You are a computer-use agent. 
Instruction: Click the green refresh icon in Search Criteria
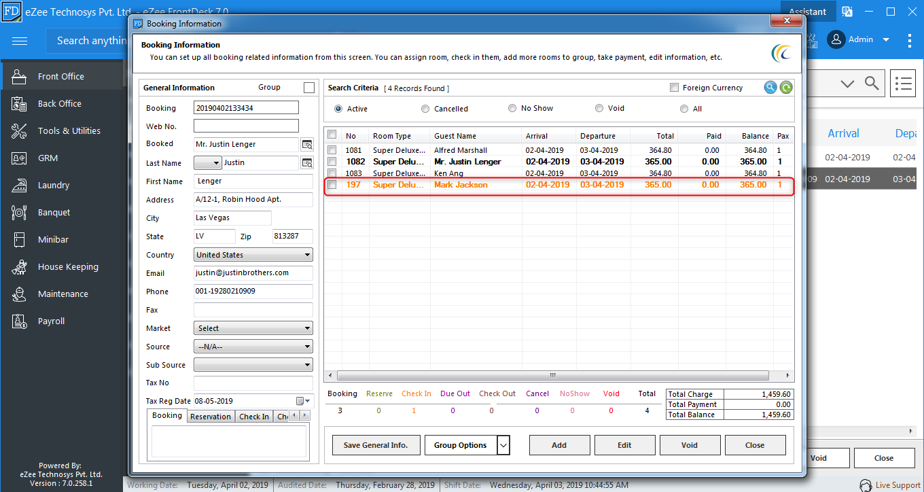click(786, 87)
